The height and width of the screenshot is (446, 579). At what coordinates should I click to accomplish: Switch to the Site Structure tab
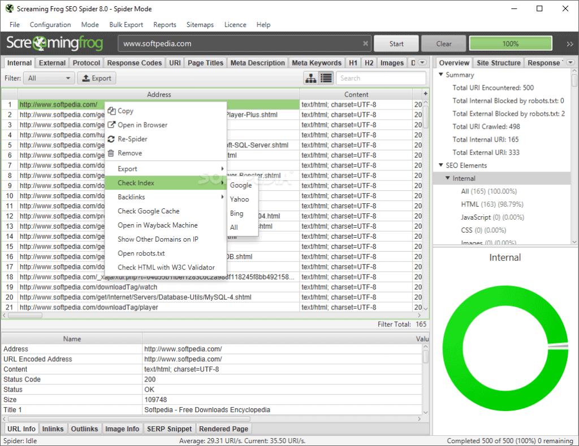coord(499,63)
